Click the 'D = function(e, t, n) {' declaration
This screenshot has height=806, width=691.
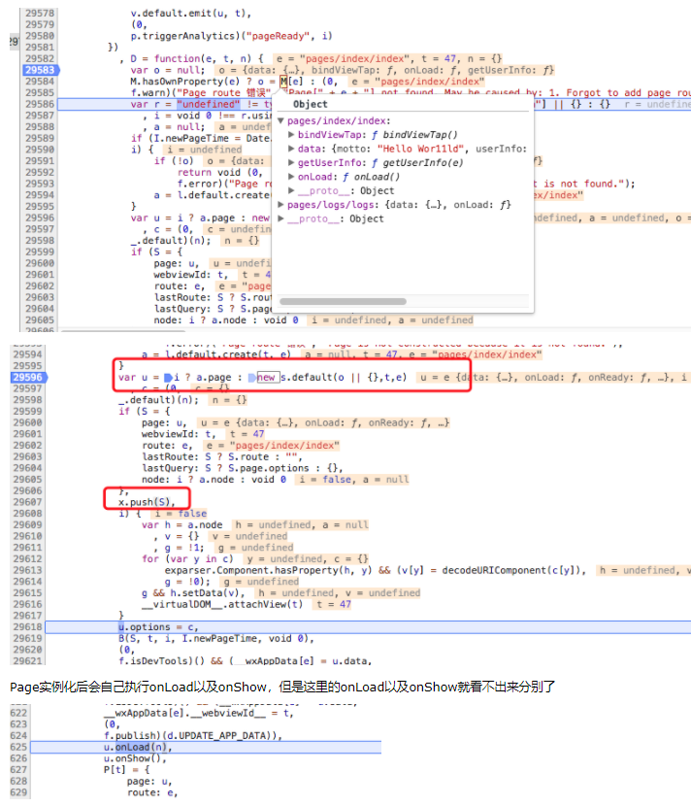point(197,58)
